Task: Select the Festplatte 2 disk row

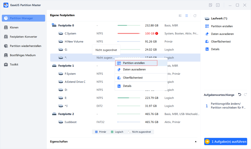Action: click(125, 114)
